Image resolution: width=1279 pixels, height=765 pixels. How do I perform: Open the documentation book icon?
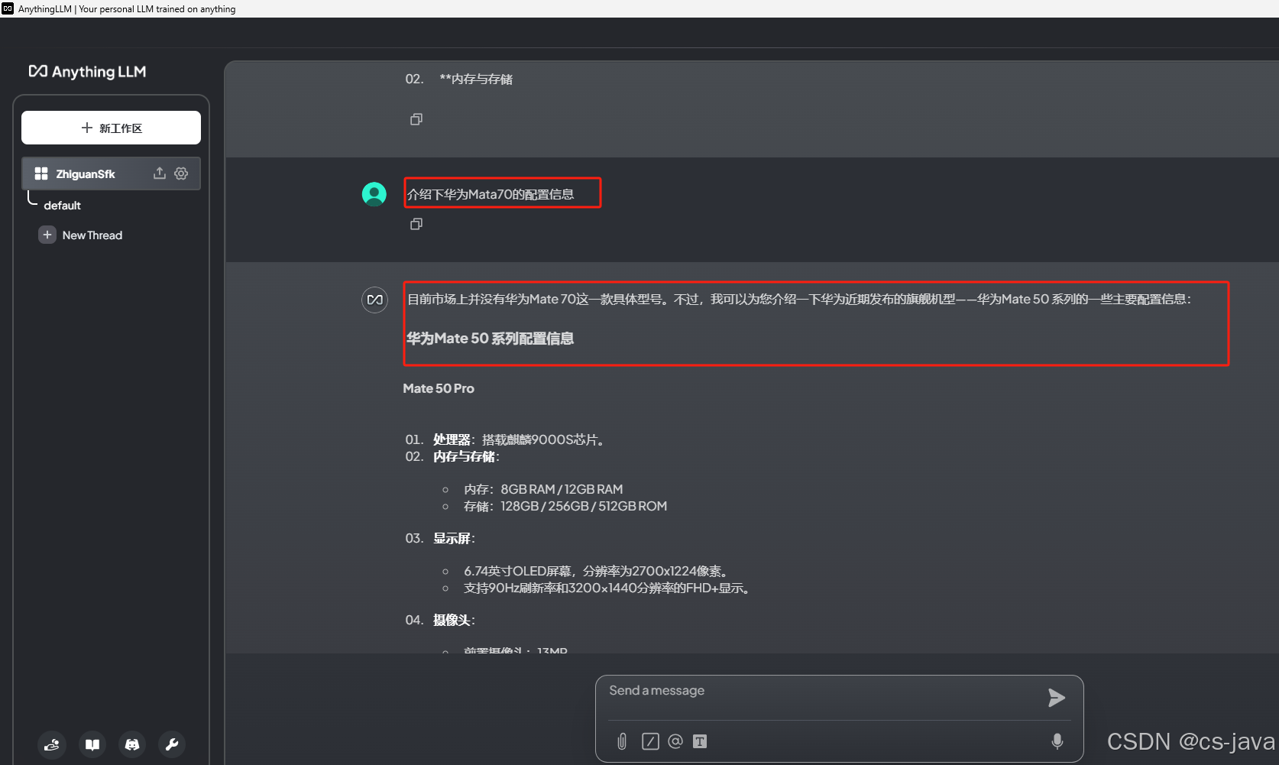click(x=92, y=744)
